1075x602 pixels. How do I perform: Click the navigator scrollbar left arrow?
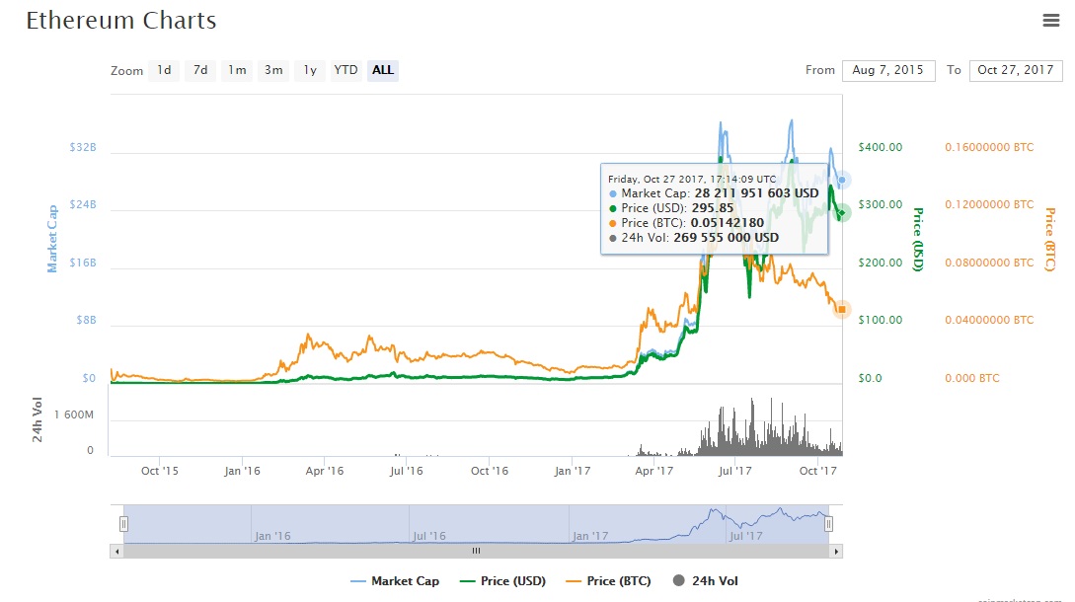(117, 551)
